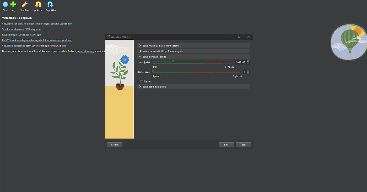Click the 4 MB minimum memory label
This screenshot has height=192, width=367.
[154, 67]
